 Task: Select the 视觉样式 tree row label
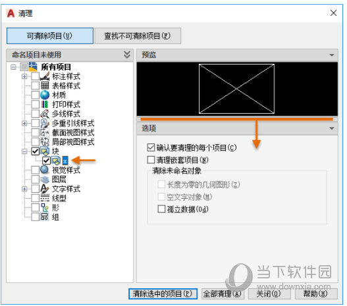(x=66, y=170)
